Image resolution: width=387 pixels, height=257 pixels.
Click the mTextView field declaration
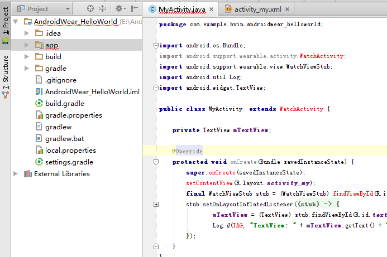tap(252, 130)
